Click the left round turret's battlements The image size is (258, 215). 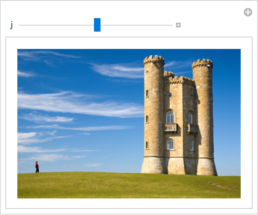click(154, 60)
